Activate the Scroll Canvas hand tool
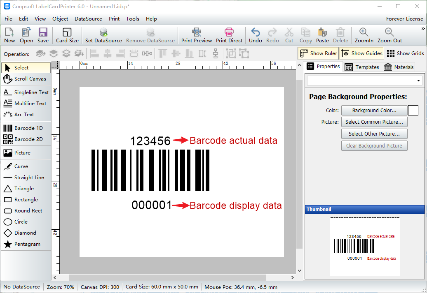 pos(26,79)
